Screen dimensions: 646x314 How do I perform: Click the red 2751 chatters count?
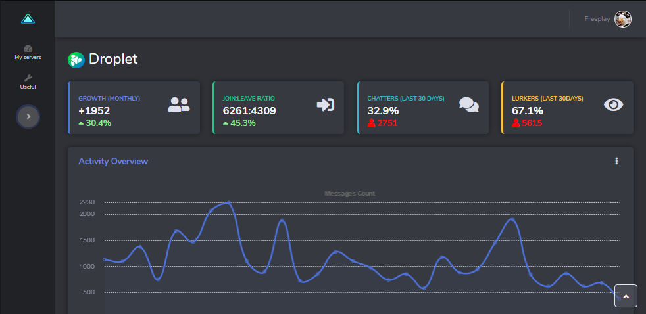click(387, 123)
